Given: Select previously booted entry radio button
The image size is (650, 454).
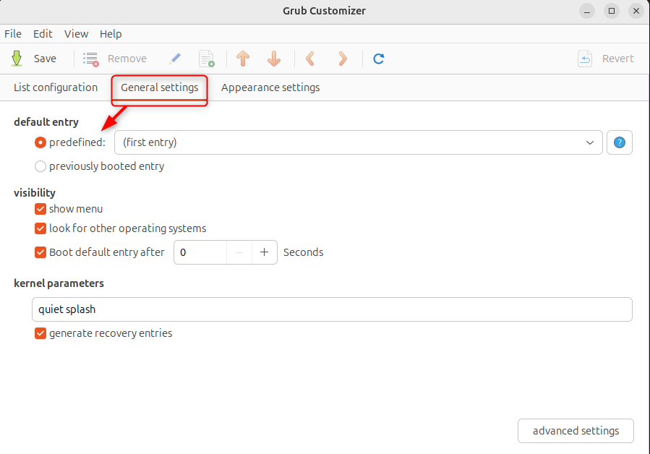Looking at the screenshot, I should click(40, 166).
